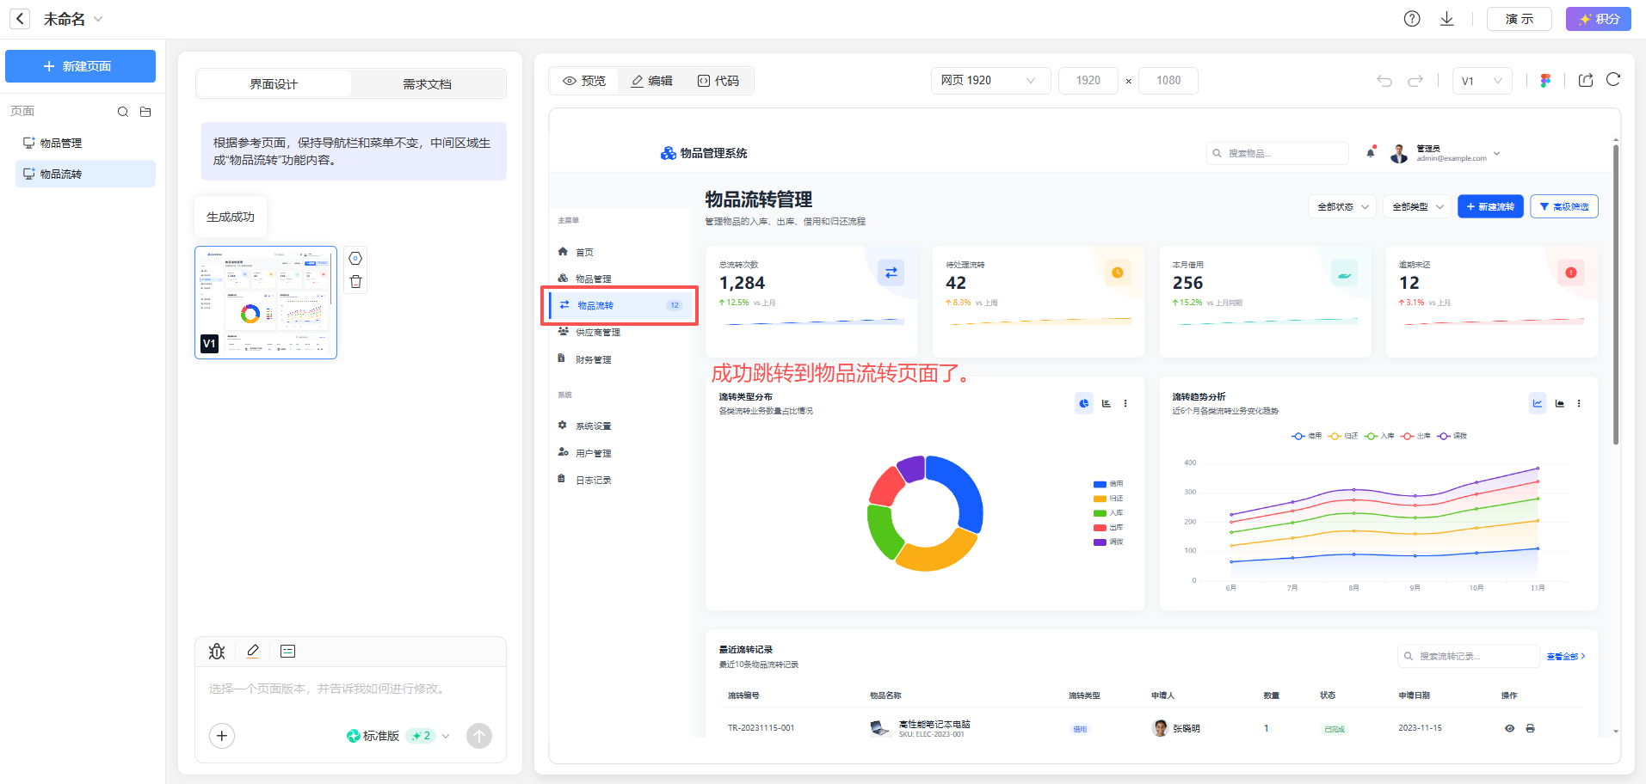
Task: Click the V1 design thumbnail
Action: [x=266, y=302]
